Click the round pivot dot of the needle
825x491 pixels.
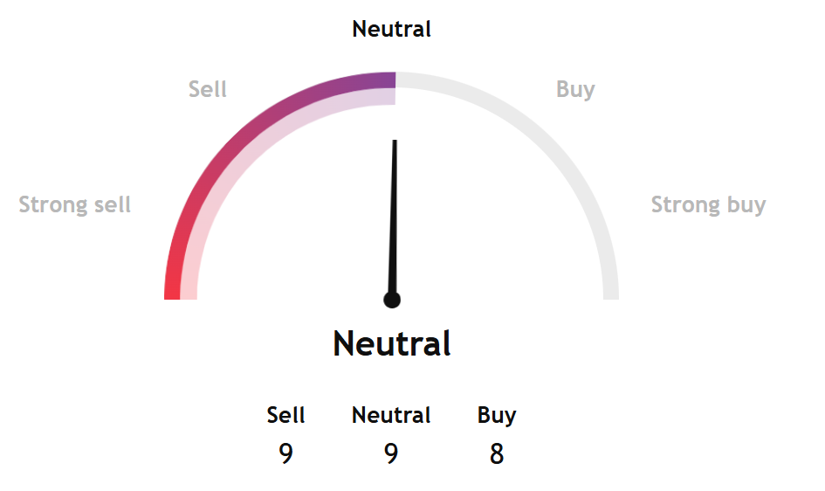[x=392, y=300]
